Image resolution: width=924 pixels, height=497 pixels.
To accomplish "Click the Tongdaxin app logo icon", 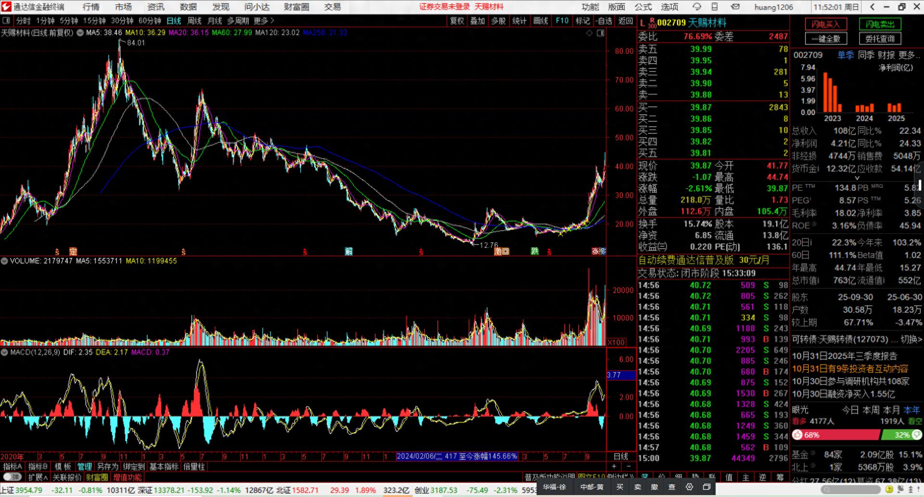I will [x=6, y=7].
